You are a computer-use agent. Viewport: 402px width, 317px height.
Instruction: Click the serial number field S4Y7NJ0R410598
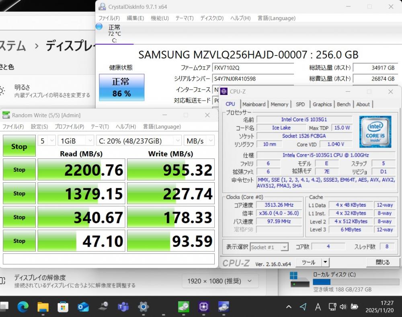253,79
